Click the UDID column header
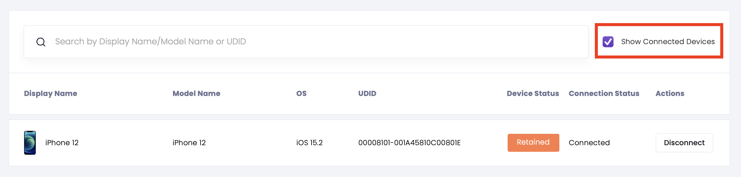Screen dimensions: 741x177 [x=367, y=94]
